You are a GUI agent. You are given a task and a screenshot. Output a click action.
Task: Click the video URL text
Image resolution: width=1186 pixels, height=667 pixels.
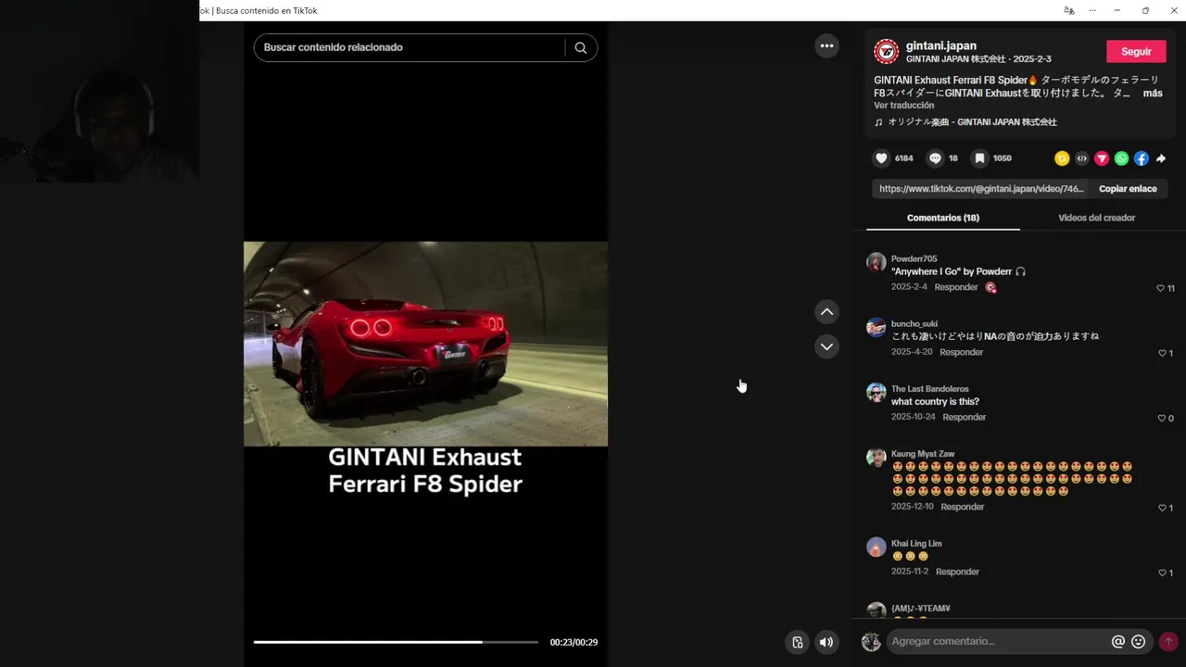pyautogui.click(x=980, y=189)
